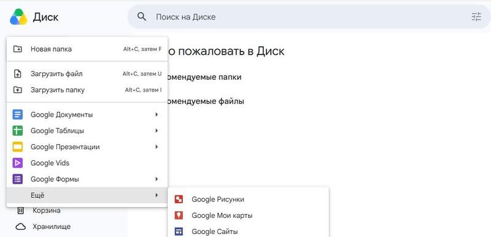Click the recommended folders heading ending in папки
Viewport: 491px width, 237px height.
click(x=204, y=77)
